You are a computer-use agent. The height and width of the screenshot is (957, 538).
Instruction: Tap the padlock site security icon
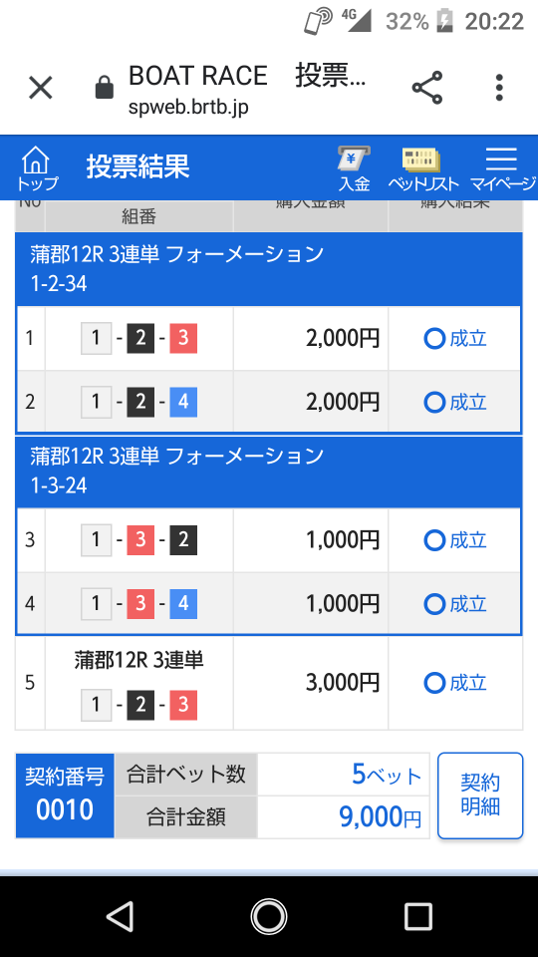tap(105, 88)
